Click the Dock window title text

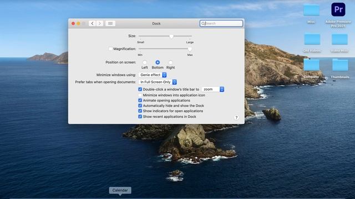(x=156, y=23)
